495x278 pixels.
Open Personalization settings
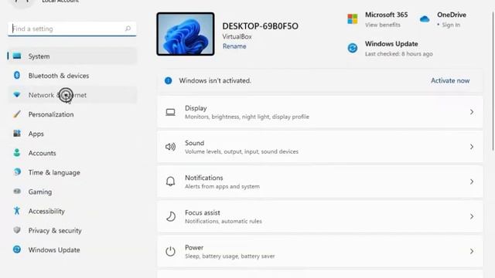(72, 114)
